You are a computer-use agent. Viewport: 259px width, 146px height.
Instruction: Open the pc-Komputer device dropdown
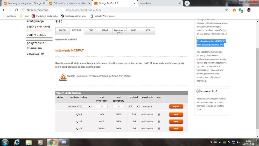[x=148, y=106]
